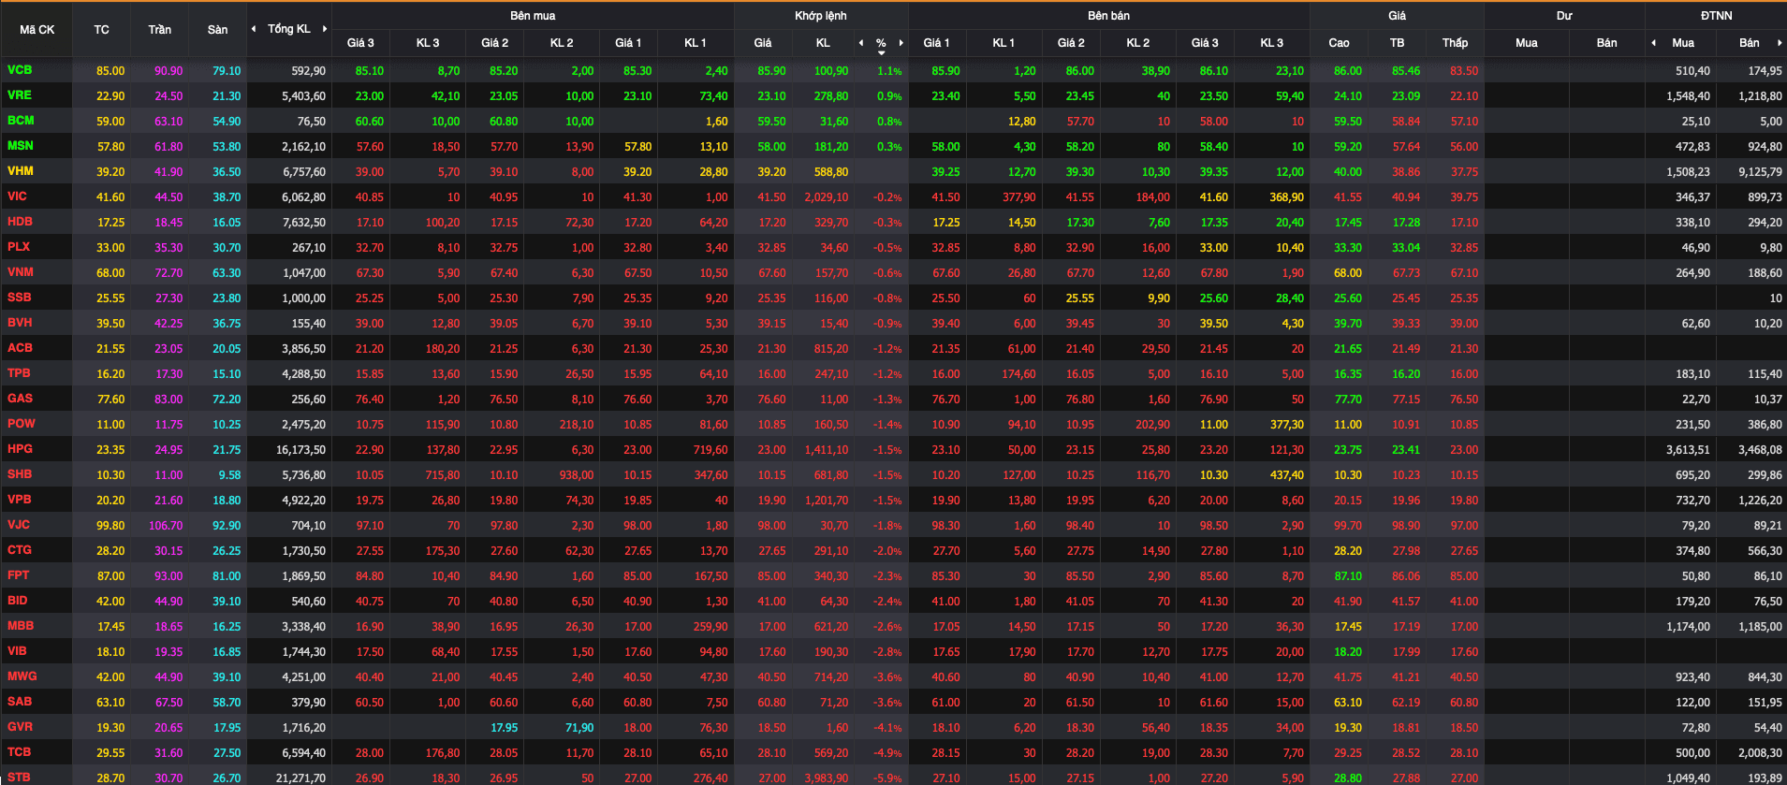The image size is (1787, 785).
Task: Open the PLX stock ticker
Action: click(x=19, y=247)
